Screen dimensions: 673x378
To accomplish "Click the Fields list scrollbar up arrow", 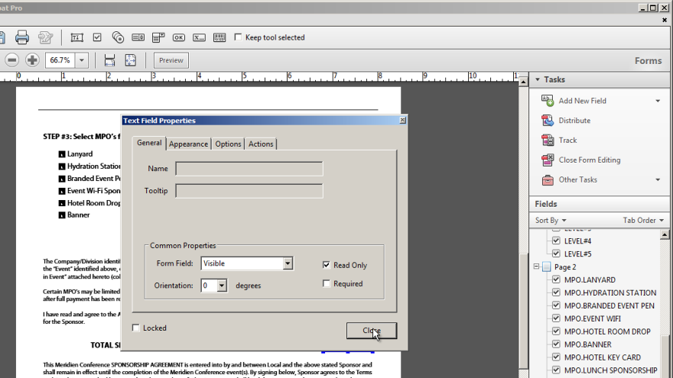I will pos(665,234).
